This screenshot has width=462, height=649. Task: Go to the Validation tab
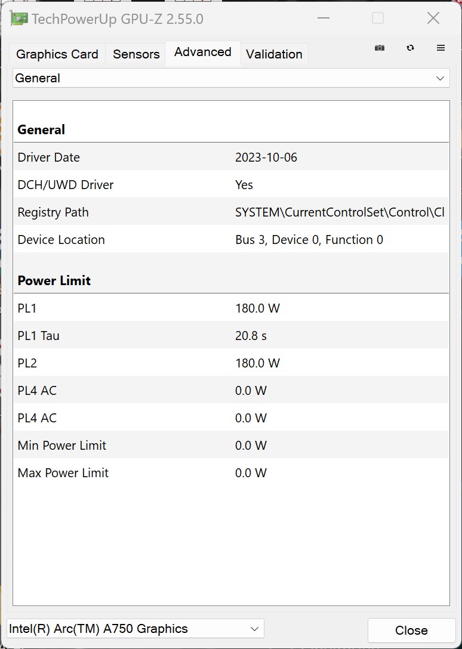[274, 54]
